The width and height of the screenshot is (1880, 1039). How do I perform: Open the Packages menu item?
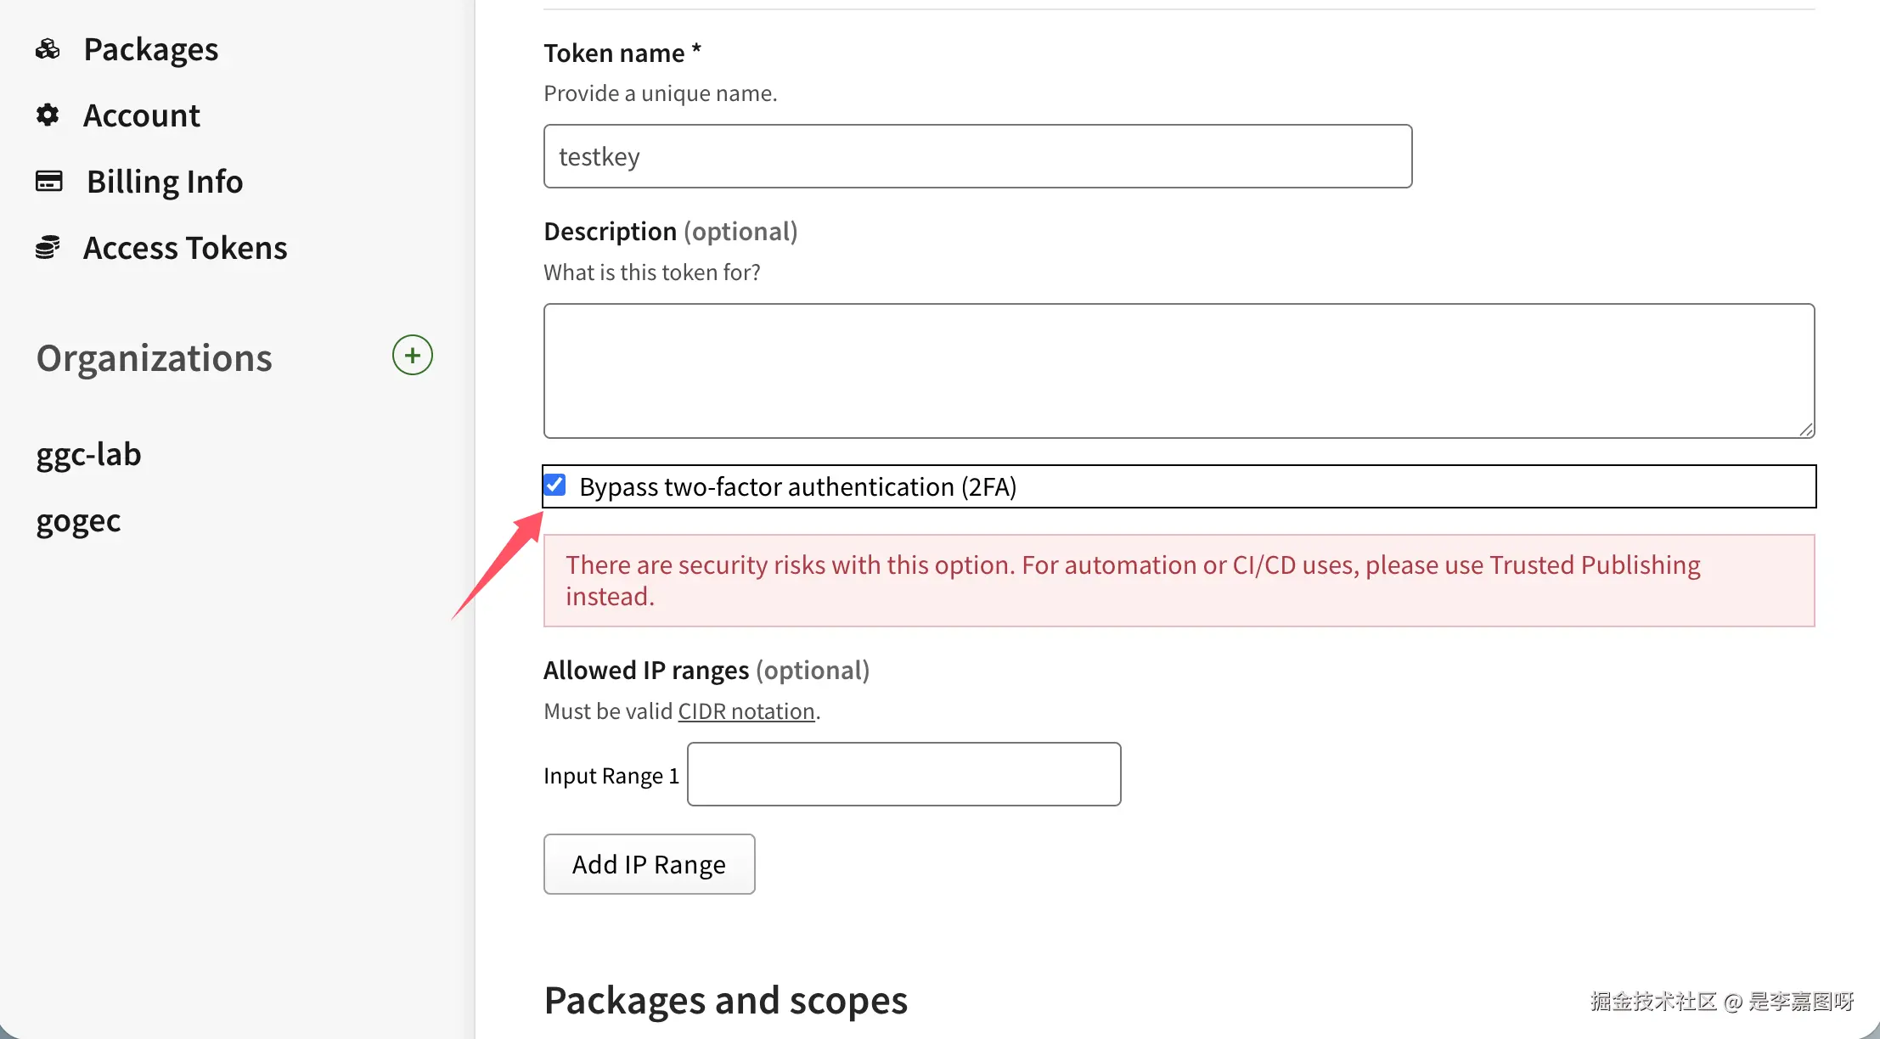pos(150,49)
